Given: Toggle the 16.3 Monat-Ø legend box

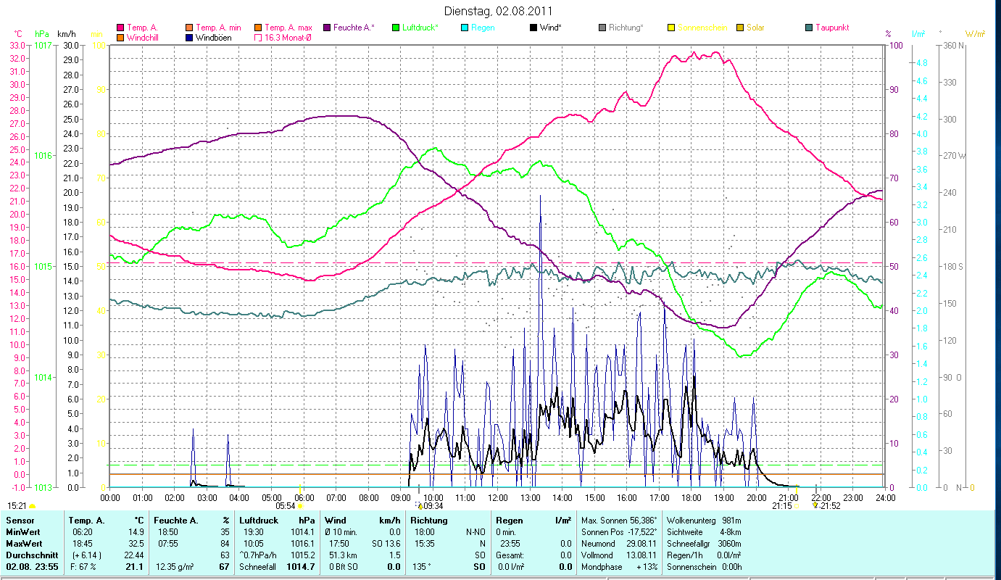Looking at the screenshot, I should 258,37.
